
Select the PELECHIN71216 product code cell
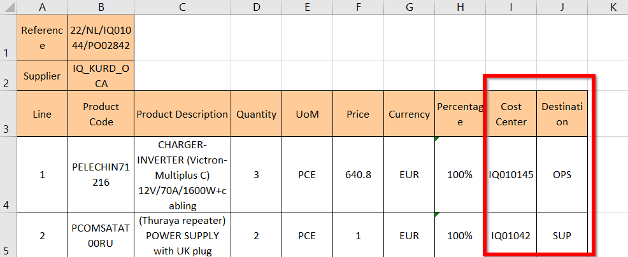click(x=101, y=174)
